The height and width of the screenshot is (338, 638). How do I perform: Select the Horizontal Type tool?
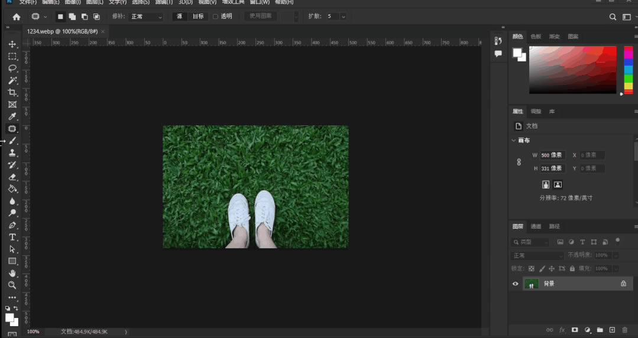tap(12, 237)
